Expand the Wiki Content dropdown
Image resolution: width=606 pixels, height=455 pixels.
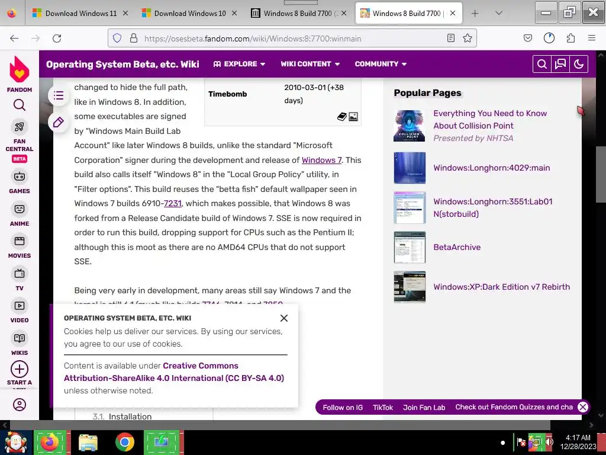tap(310, 64)
